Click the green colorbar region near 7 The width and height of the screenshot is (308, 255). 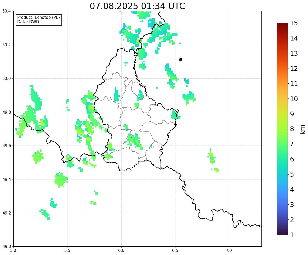coord(282,144)
